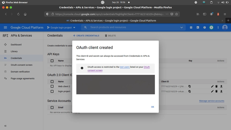The width and height of the screenshot is (231, 130).
Task: Edit login project OAuth client
Action: click(x=212, y=91)
